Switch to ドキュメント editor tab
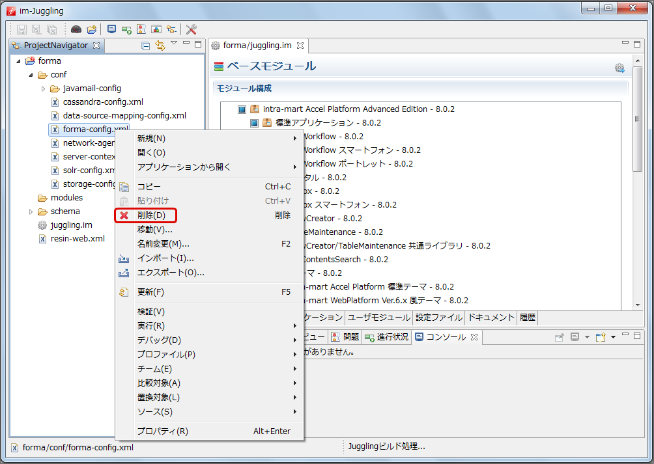Image resolution: width=654 pixels, height=464 pixels. pos(491,318)
